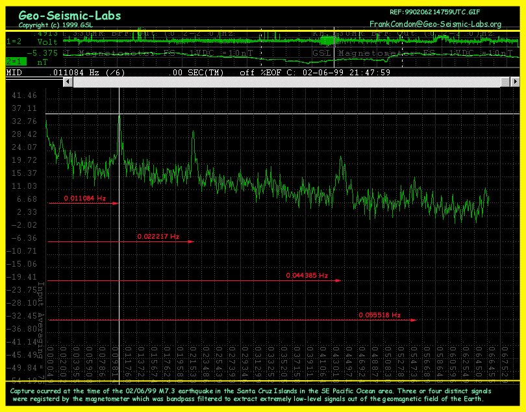Click the vertical Input Averaging label
This screenshot has height=412, width=526.
point(41,332)
